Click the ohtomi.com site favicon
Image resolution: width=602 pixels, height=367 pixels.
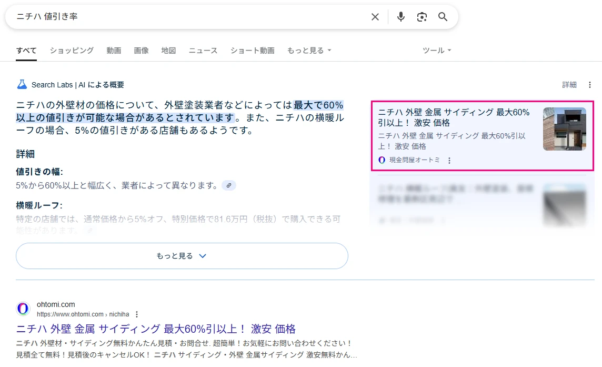[23, 309]
